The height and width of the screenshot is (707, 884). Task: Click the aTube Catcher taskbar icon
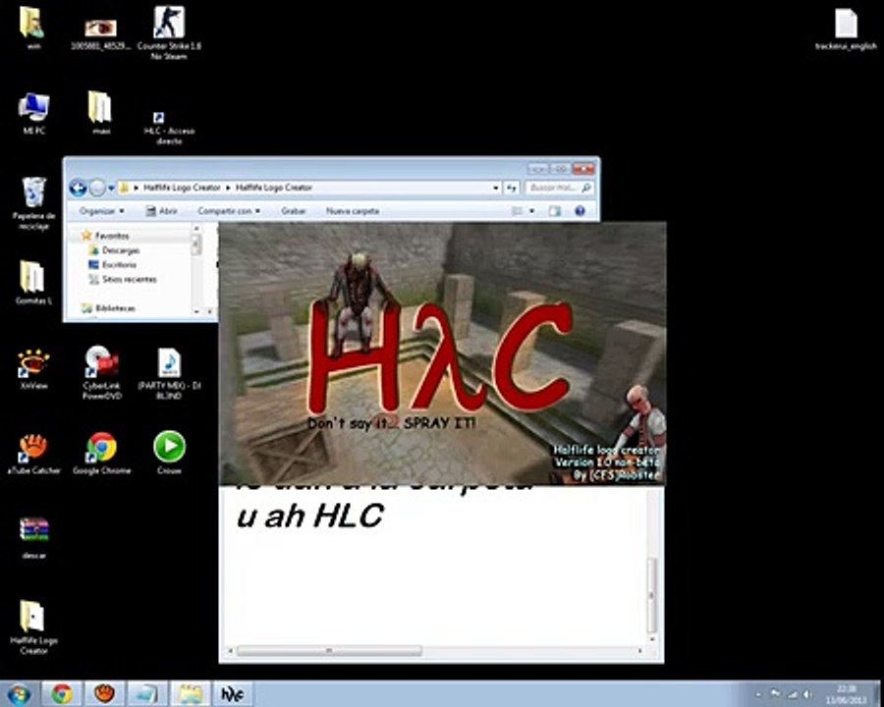(x=104, y=694)
